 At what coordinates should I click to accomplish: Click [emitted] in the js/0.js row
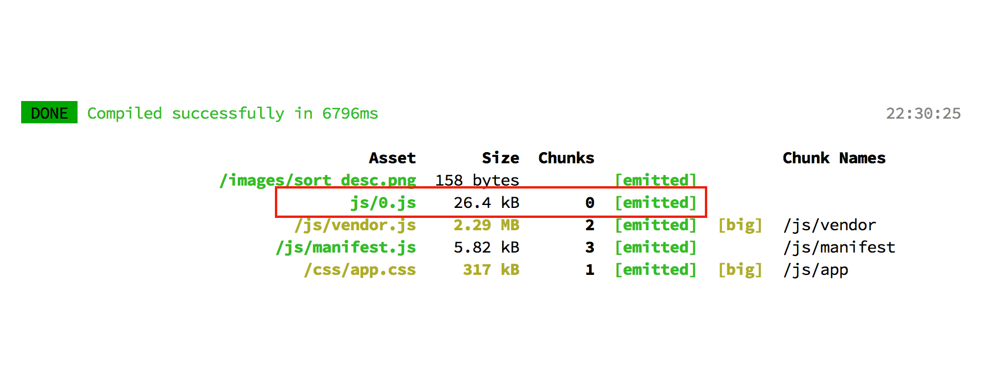coord(656,203)
